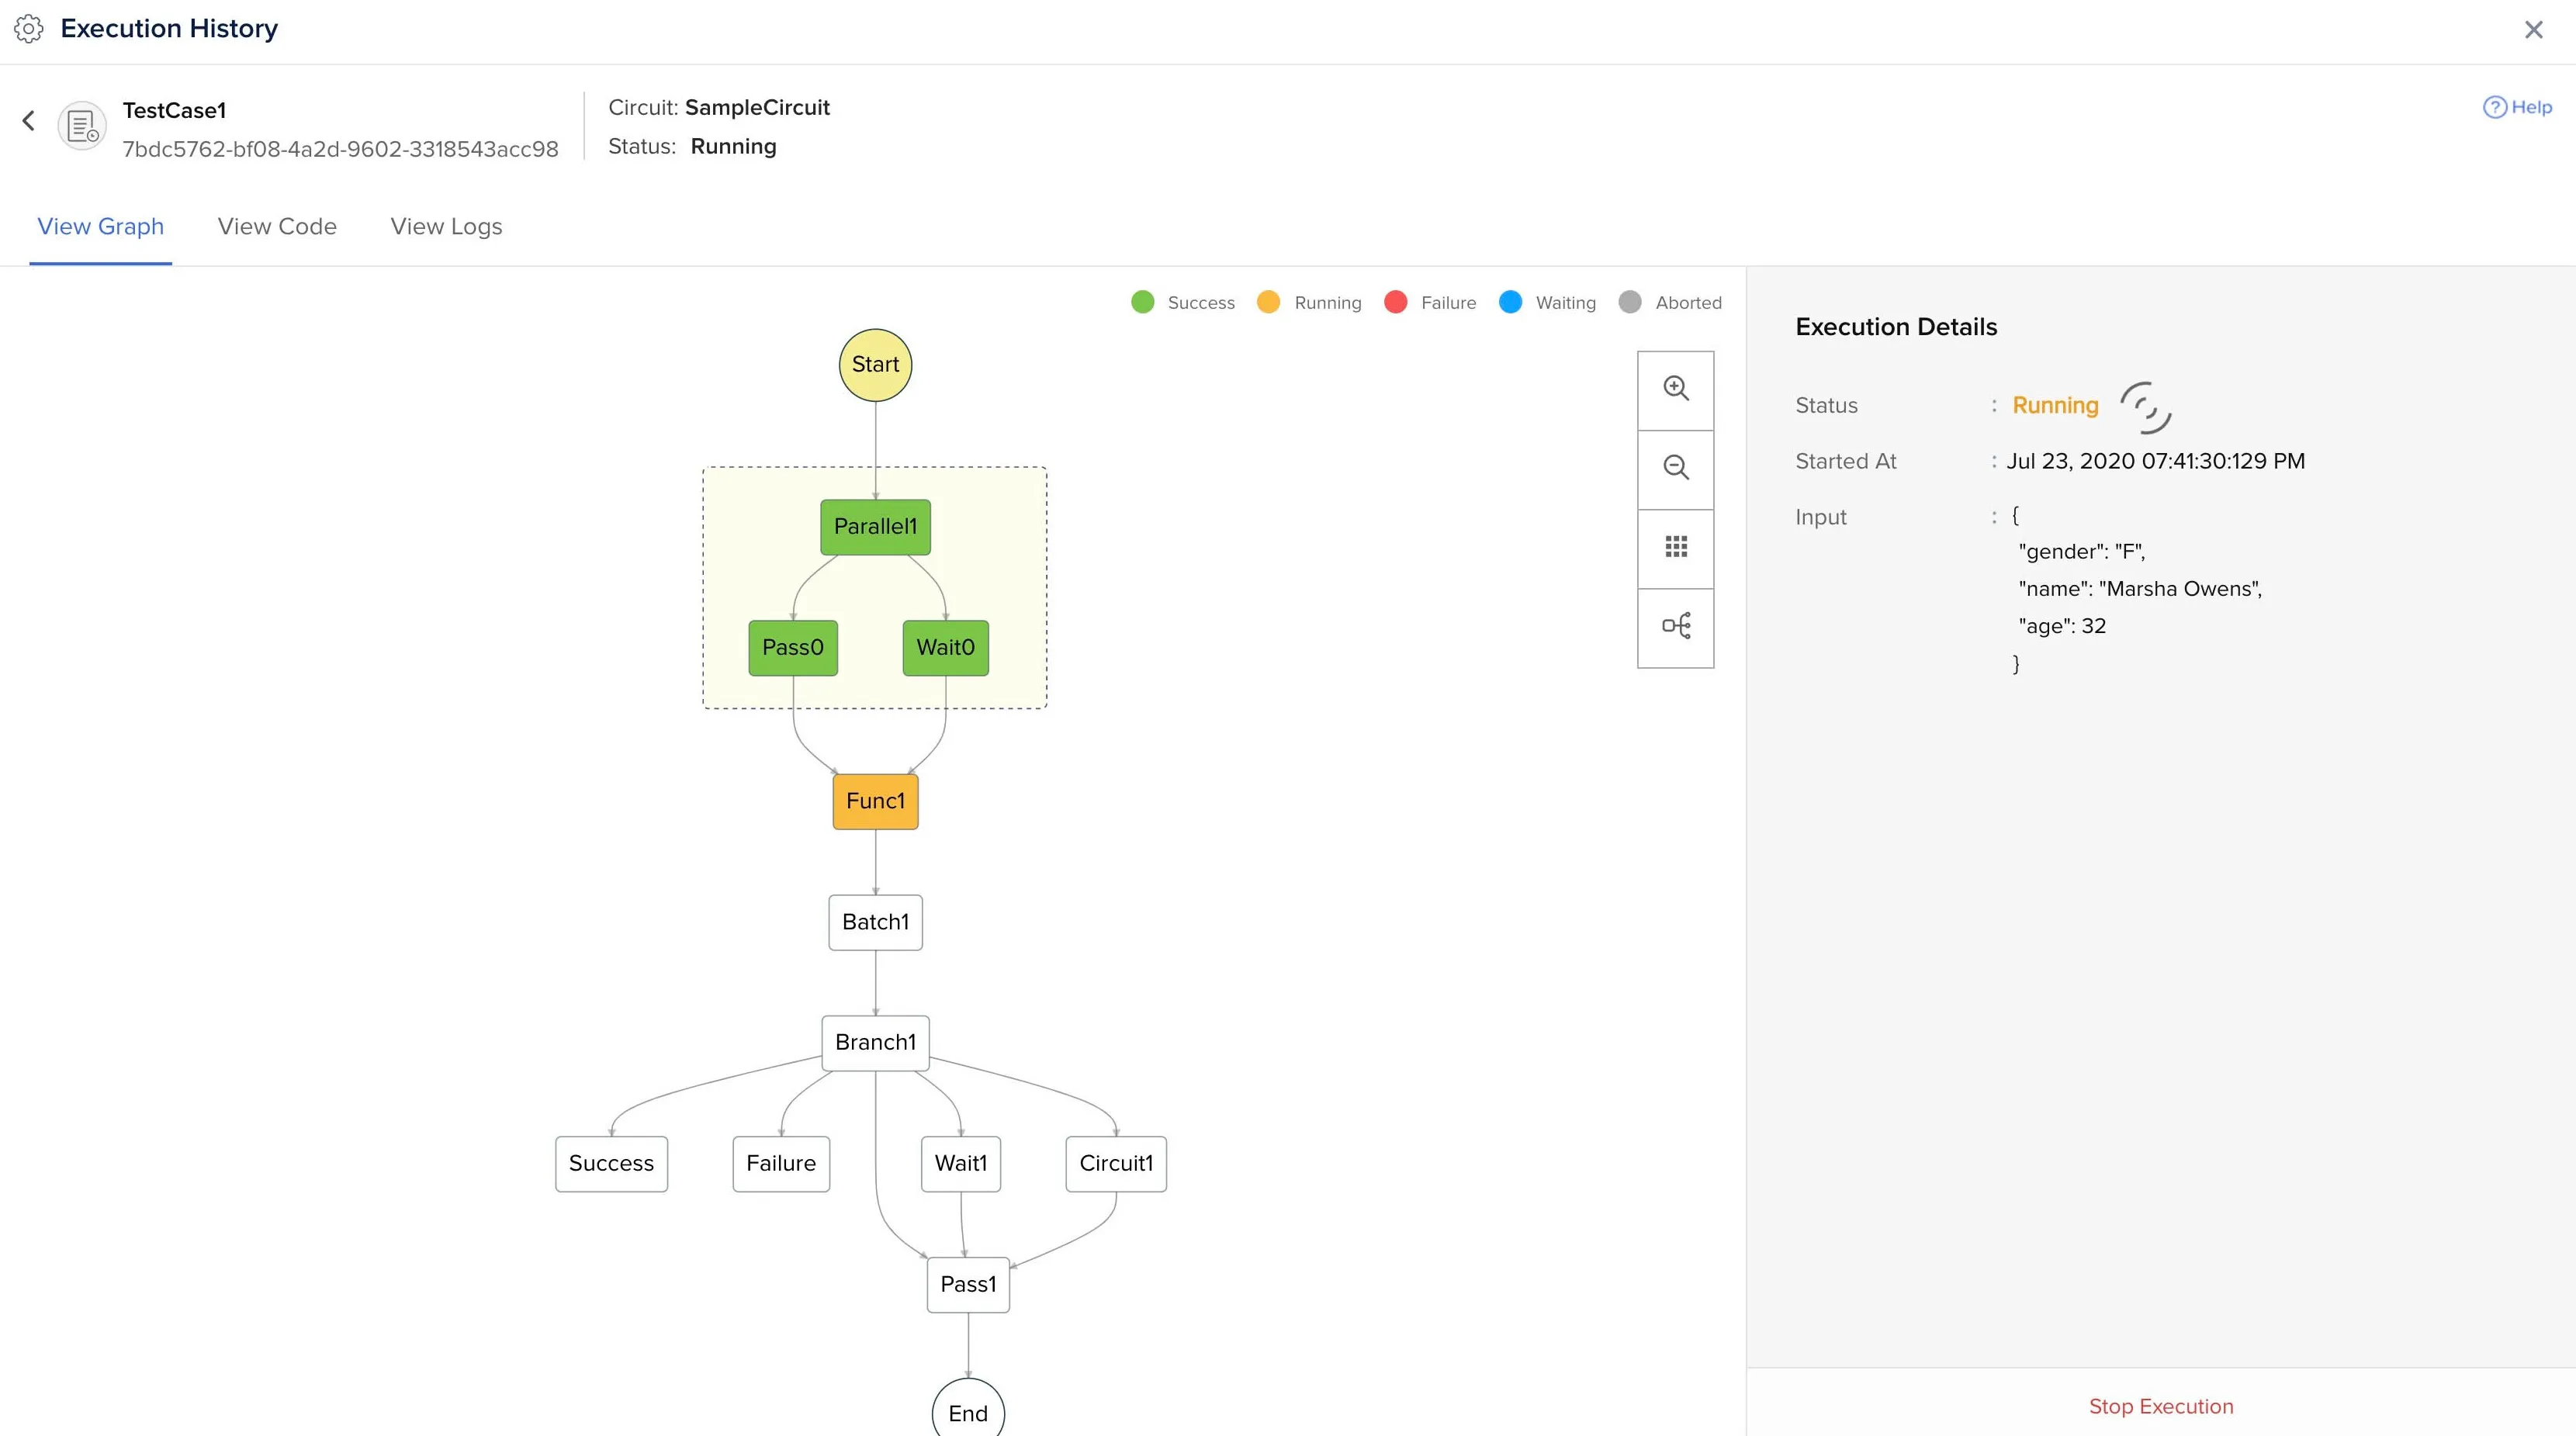This screenshot has height=1436, width=2576.
Task: Click the green Success legend dot
Action: coord(1142,302)
